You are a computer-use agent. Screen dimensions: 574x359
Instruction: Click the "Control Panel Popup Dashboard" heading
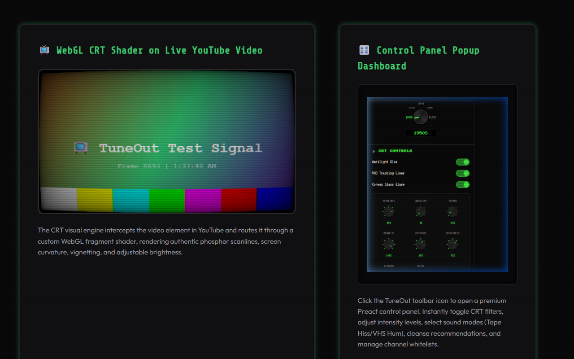[x=419, y=58]
